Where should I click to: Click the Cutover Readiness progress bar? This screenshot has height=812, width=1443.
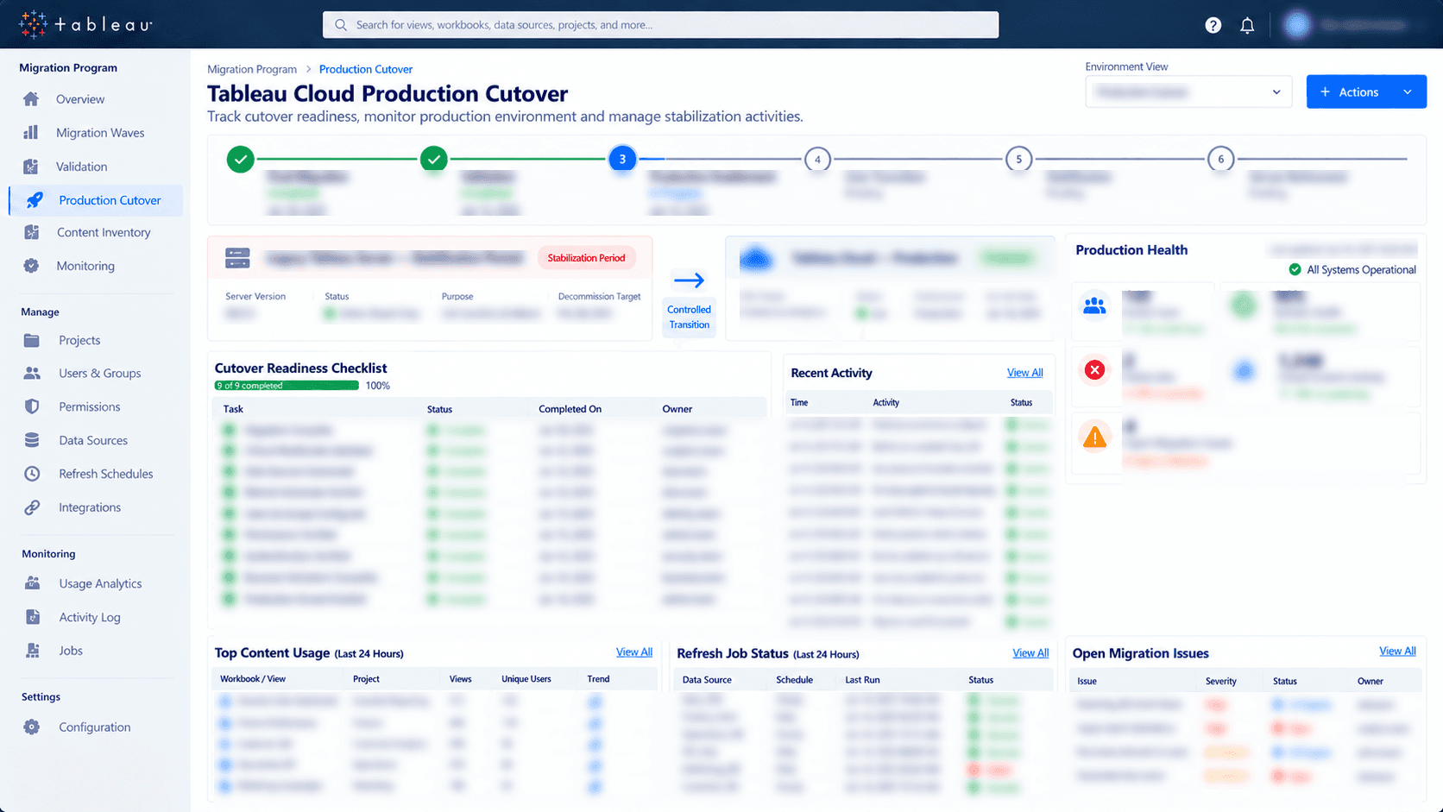point(287,386)
